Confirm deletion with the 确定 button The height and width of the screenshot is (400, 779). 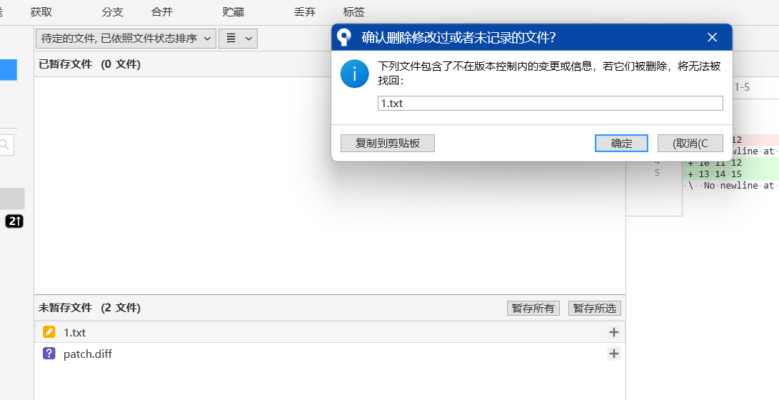621,144
